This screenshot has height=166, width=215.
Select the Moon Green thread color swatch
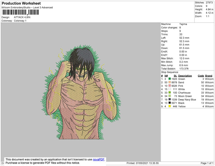coord(169,96)
